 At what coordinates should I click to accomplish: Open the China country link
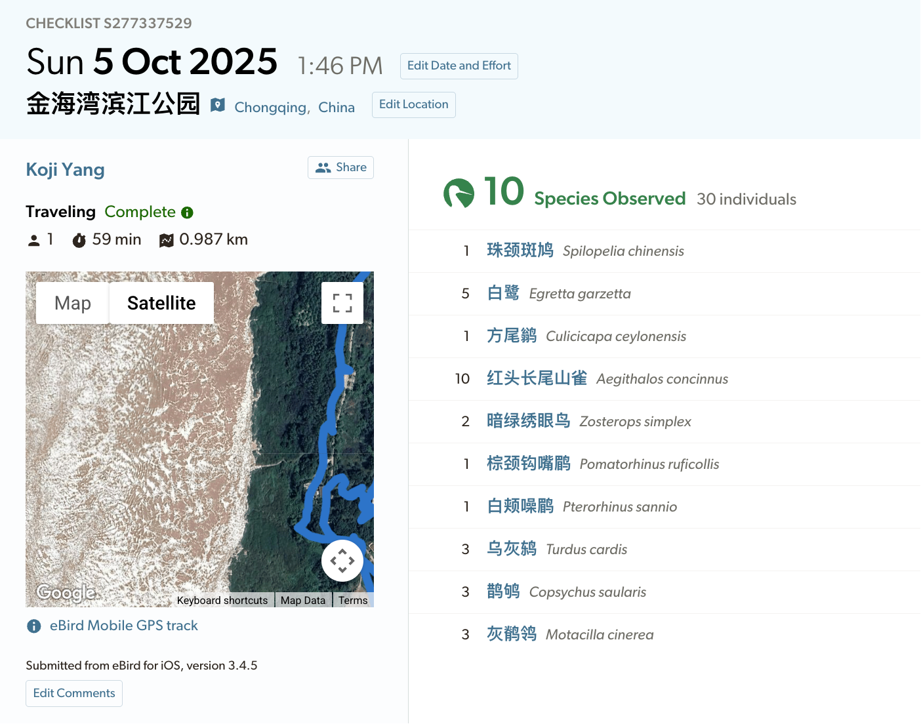[x=337, y=108]
